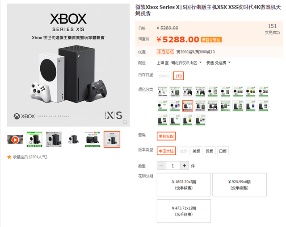Choose the 欧版 version type
This screenshot has height=227, width=286.
210,151
